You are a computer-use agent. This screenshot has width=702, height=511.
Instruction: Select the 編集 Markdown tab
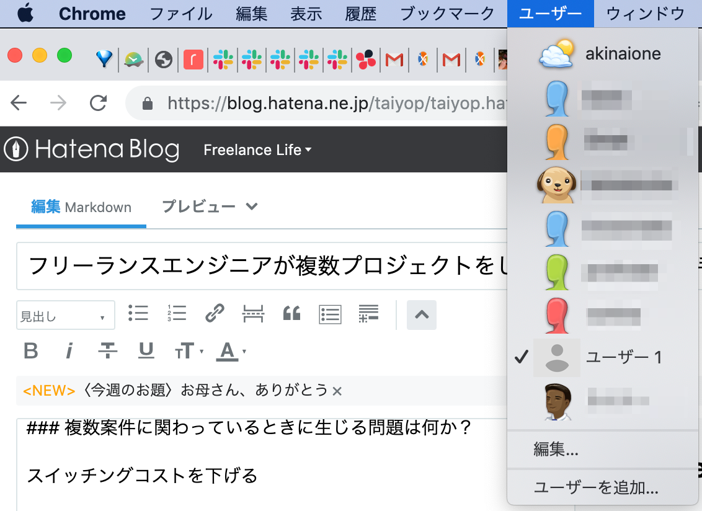click(81, 207)
